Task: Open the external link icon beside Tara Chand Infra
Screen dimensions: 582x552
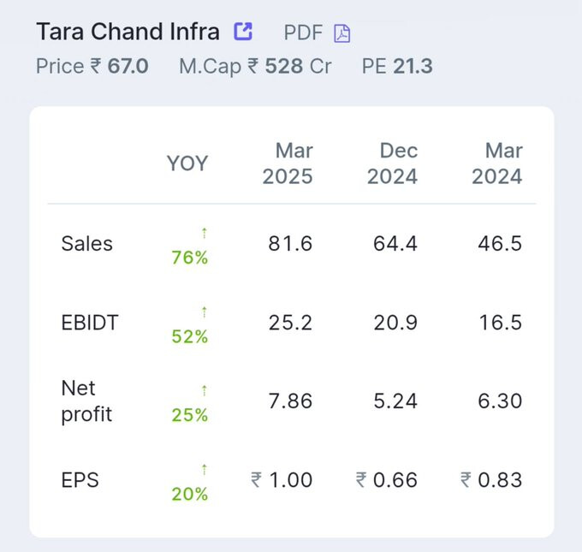Action: [243, 31]
